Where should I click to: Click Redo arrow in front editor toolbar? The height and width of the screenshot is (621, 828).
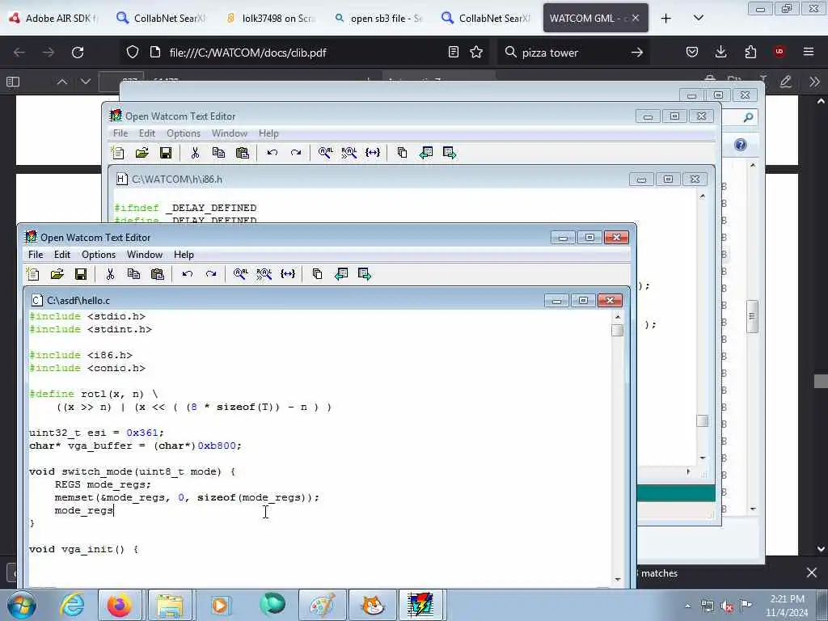click(x=211, y=273)
